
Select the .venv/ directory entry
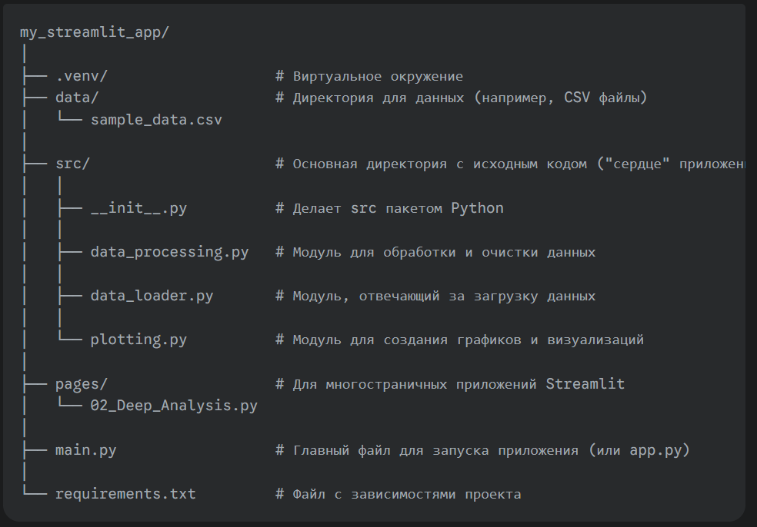[82, 76]
